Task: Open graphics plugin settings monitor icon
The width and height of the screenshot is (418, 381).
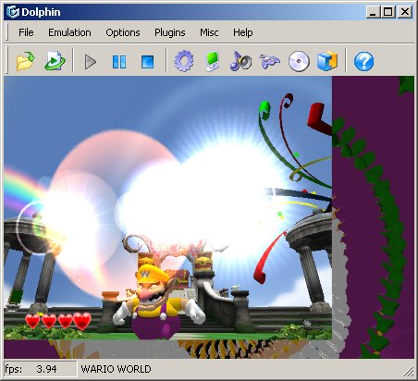Action: 213,61
